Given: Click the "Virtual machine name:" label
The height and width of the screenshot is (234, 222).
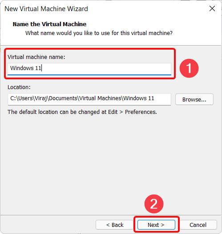Looking at the screenshot, I should point(36,57).
